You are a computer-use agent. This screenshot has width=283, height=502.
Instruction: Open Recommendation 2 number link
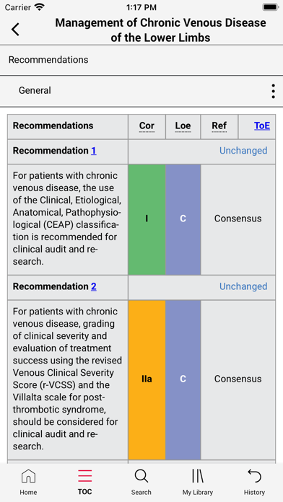[x=94, y=286]
